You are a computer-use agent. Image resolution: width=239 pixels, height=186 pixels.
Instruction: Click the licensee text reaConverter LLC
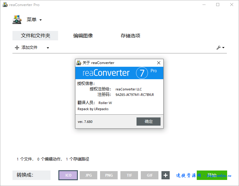pos(129,89)
